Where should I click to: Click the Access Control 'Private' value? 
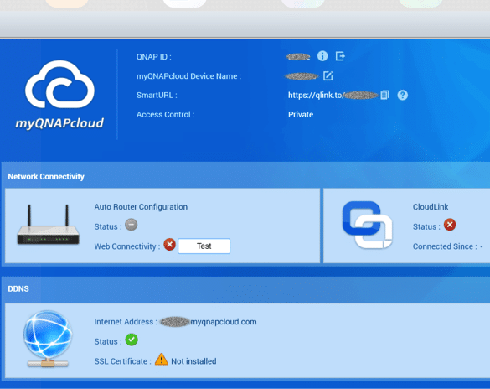tap(301, 115)
